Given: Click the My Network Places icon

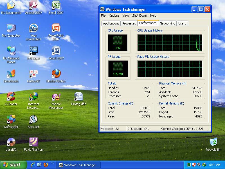Looking at the screenshot, I should click(x=11, y=55).
